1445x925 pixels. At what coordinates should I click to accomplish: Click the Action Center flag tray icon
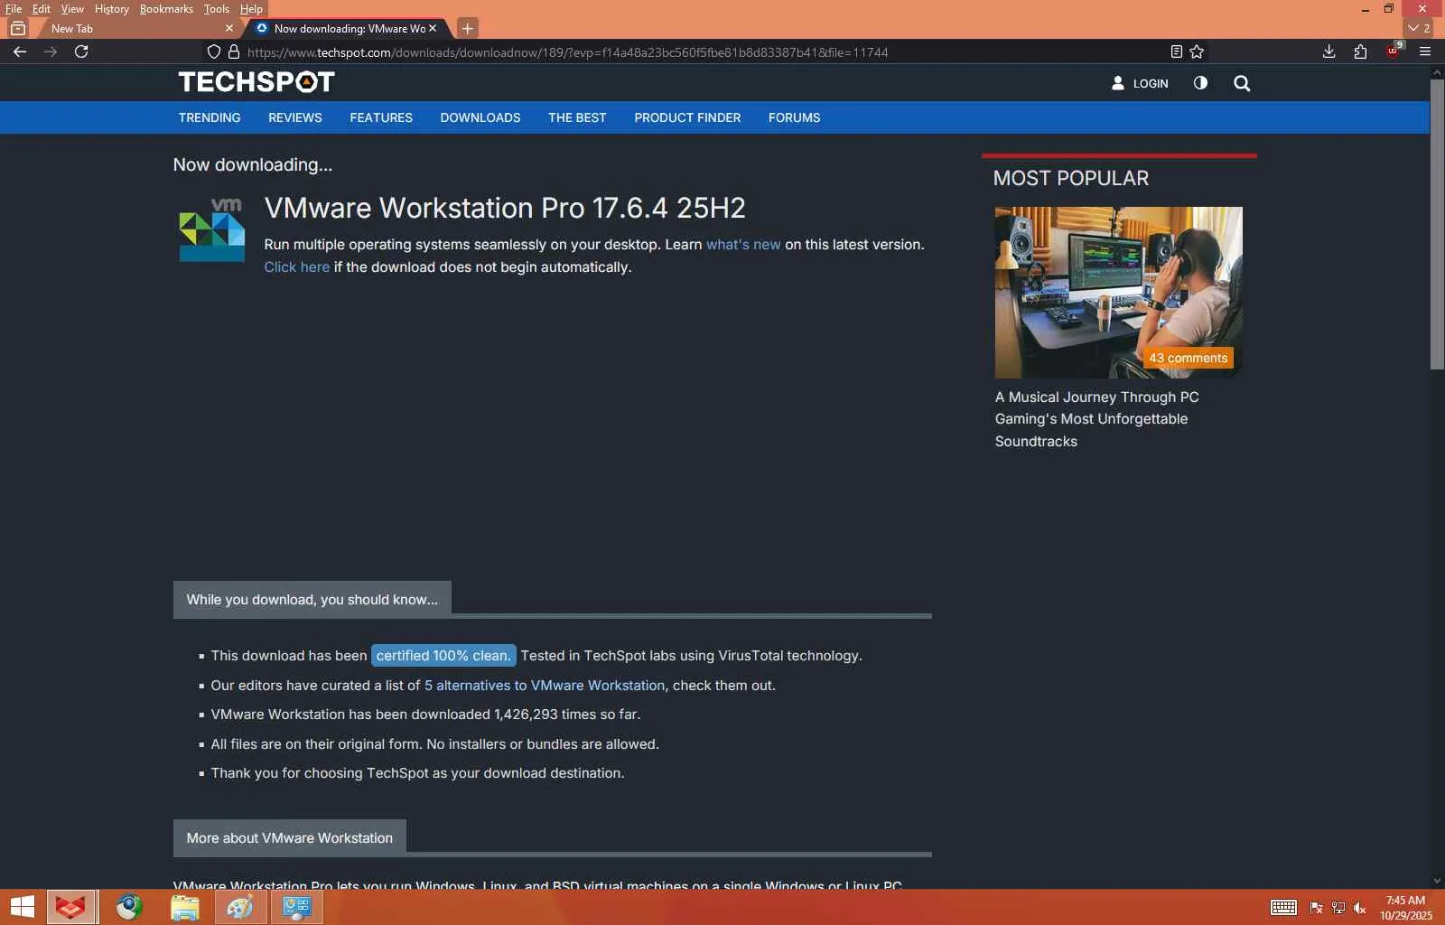pos(1317,908)
